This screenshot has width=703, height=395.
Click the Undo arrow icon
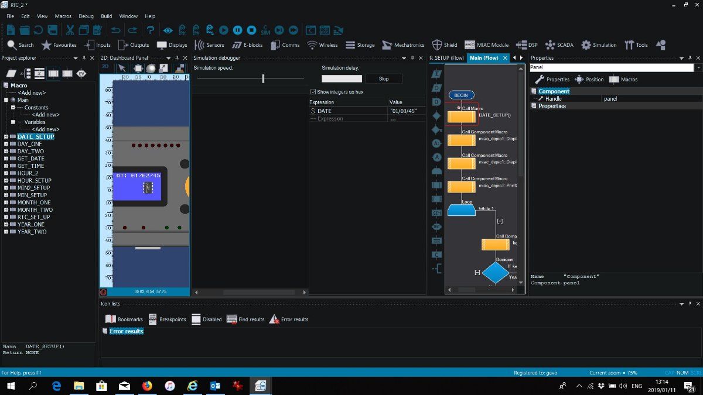click(116, 30)
